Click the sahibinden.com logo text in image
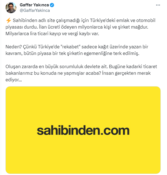 pos(83,130)
